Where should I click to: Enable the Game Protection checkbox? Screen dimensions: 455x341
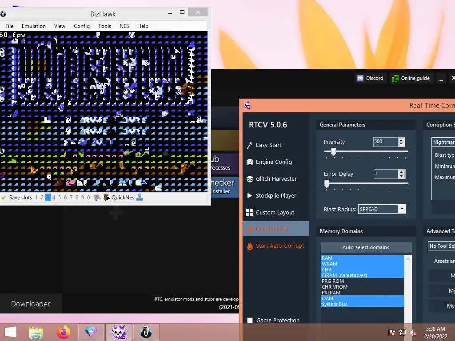click(250, 321)
